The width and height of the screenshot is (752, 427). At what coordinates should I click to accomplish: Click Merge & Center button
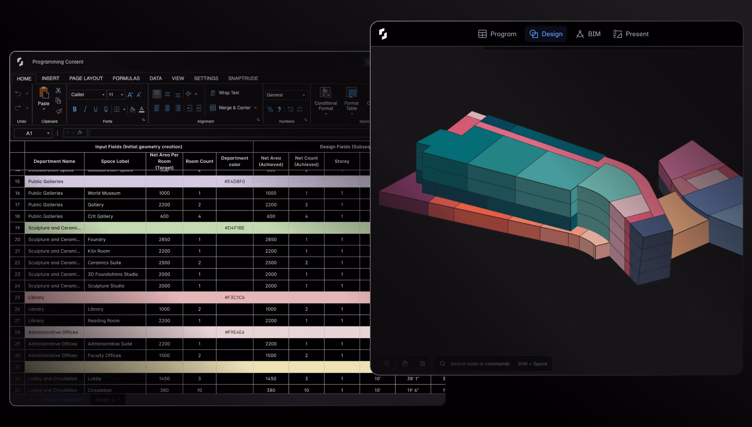click(230, 108)
